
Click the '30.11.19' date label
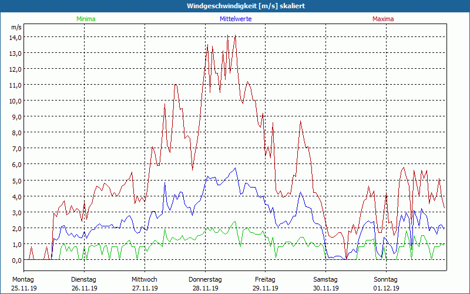pos(326,288)
